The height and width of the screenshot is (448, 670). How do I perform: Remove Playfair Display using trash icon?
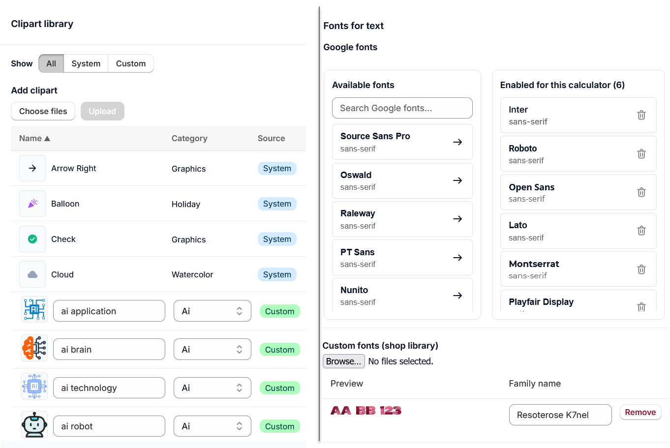click(x=641, y=307)
